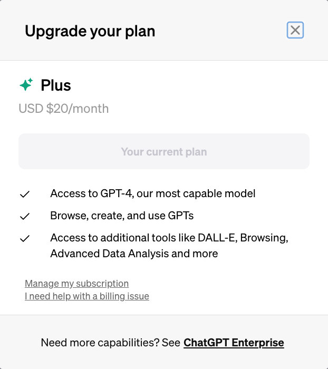The image size is (328, 369).
Task: Click the Advanced Data Analysis and more line
Action: coord(134,254)
